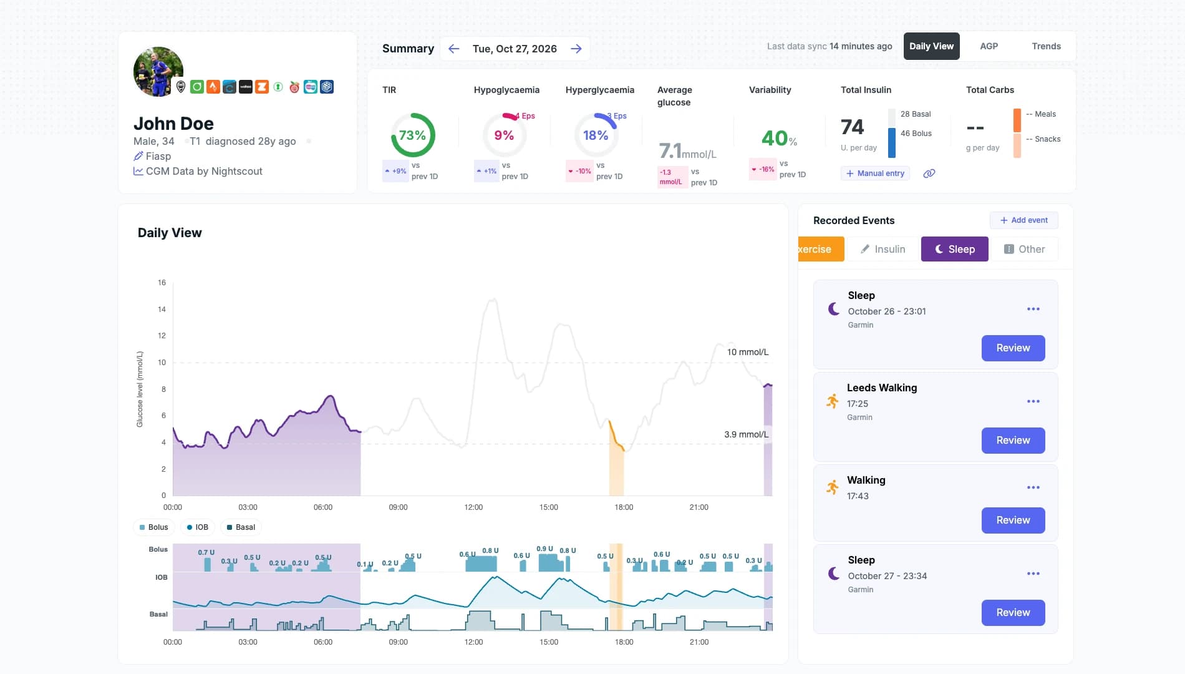This screenshot has width=1185, height=674.
Task: Toggle the Other events filter
Action: coord(1025,249)
